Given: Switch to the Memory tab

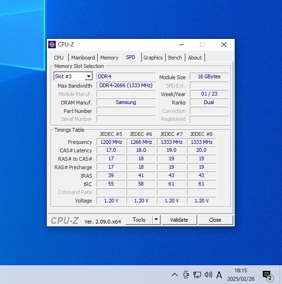Looking at the screenshot, I should pos(109,58).
